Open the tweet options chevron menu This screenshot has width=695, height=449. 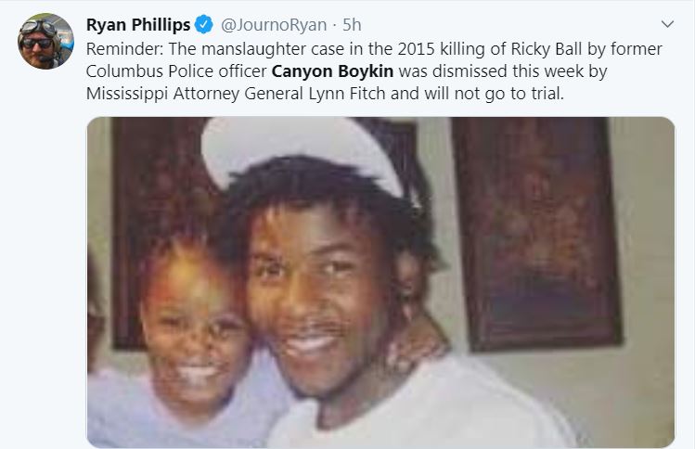pos(667,24)
